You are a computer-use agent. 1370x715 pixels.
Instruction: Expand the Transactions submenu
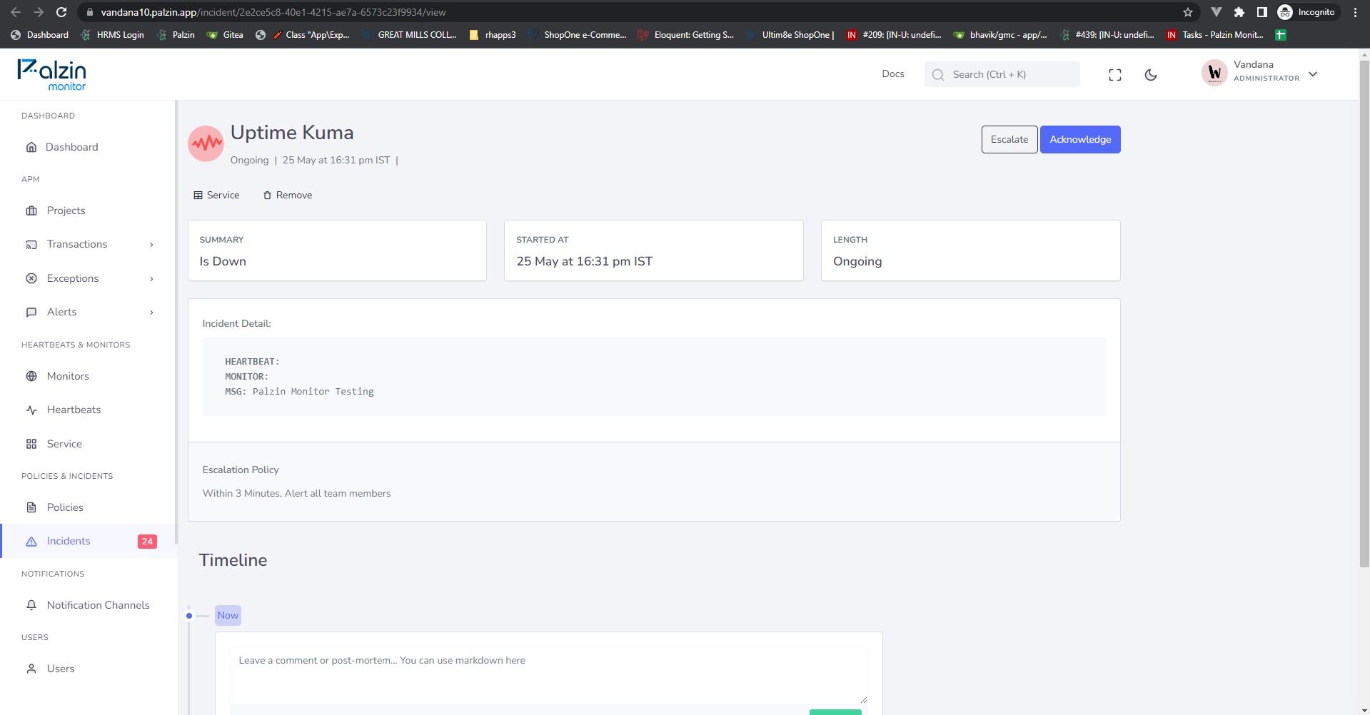151,245
